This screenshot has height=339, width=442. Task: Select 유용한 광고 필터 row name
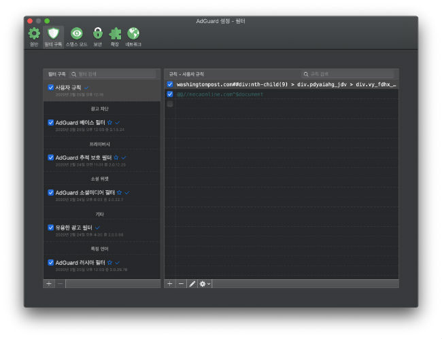click(73, 228)
